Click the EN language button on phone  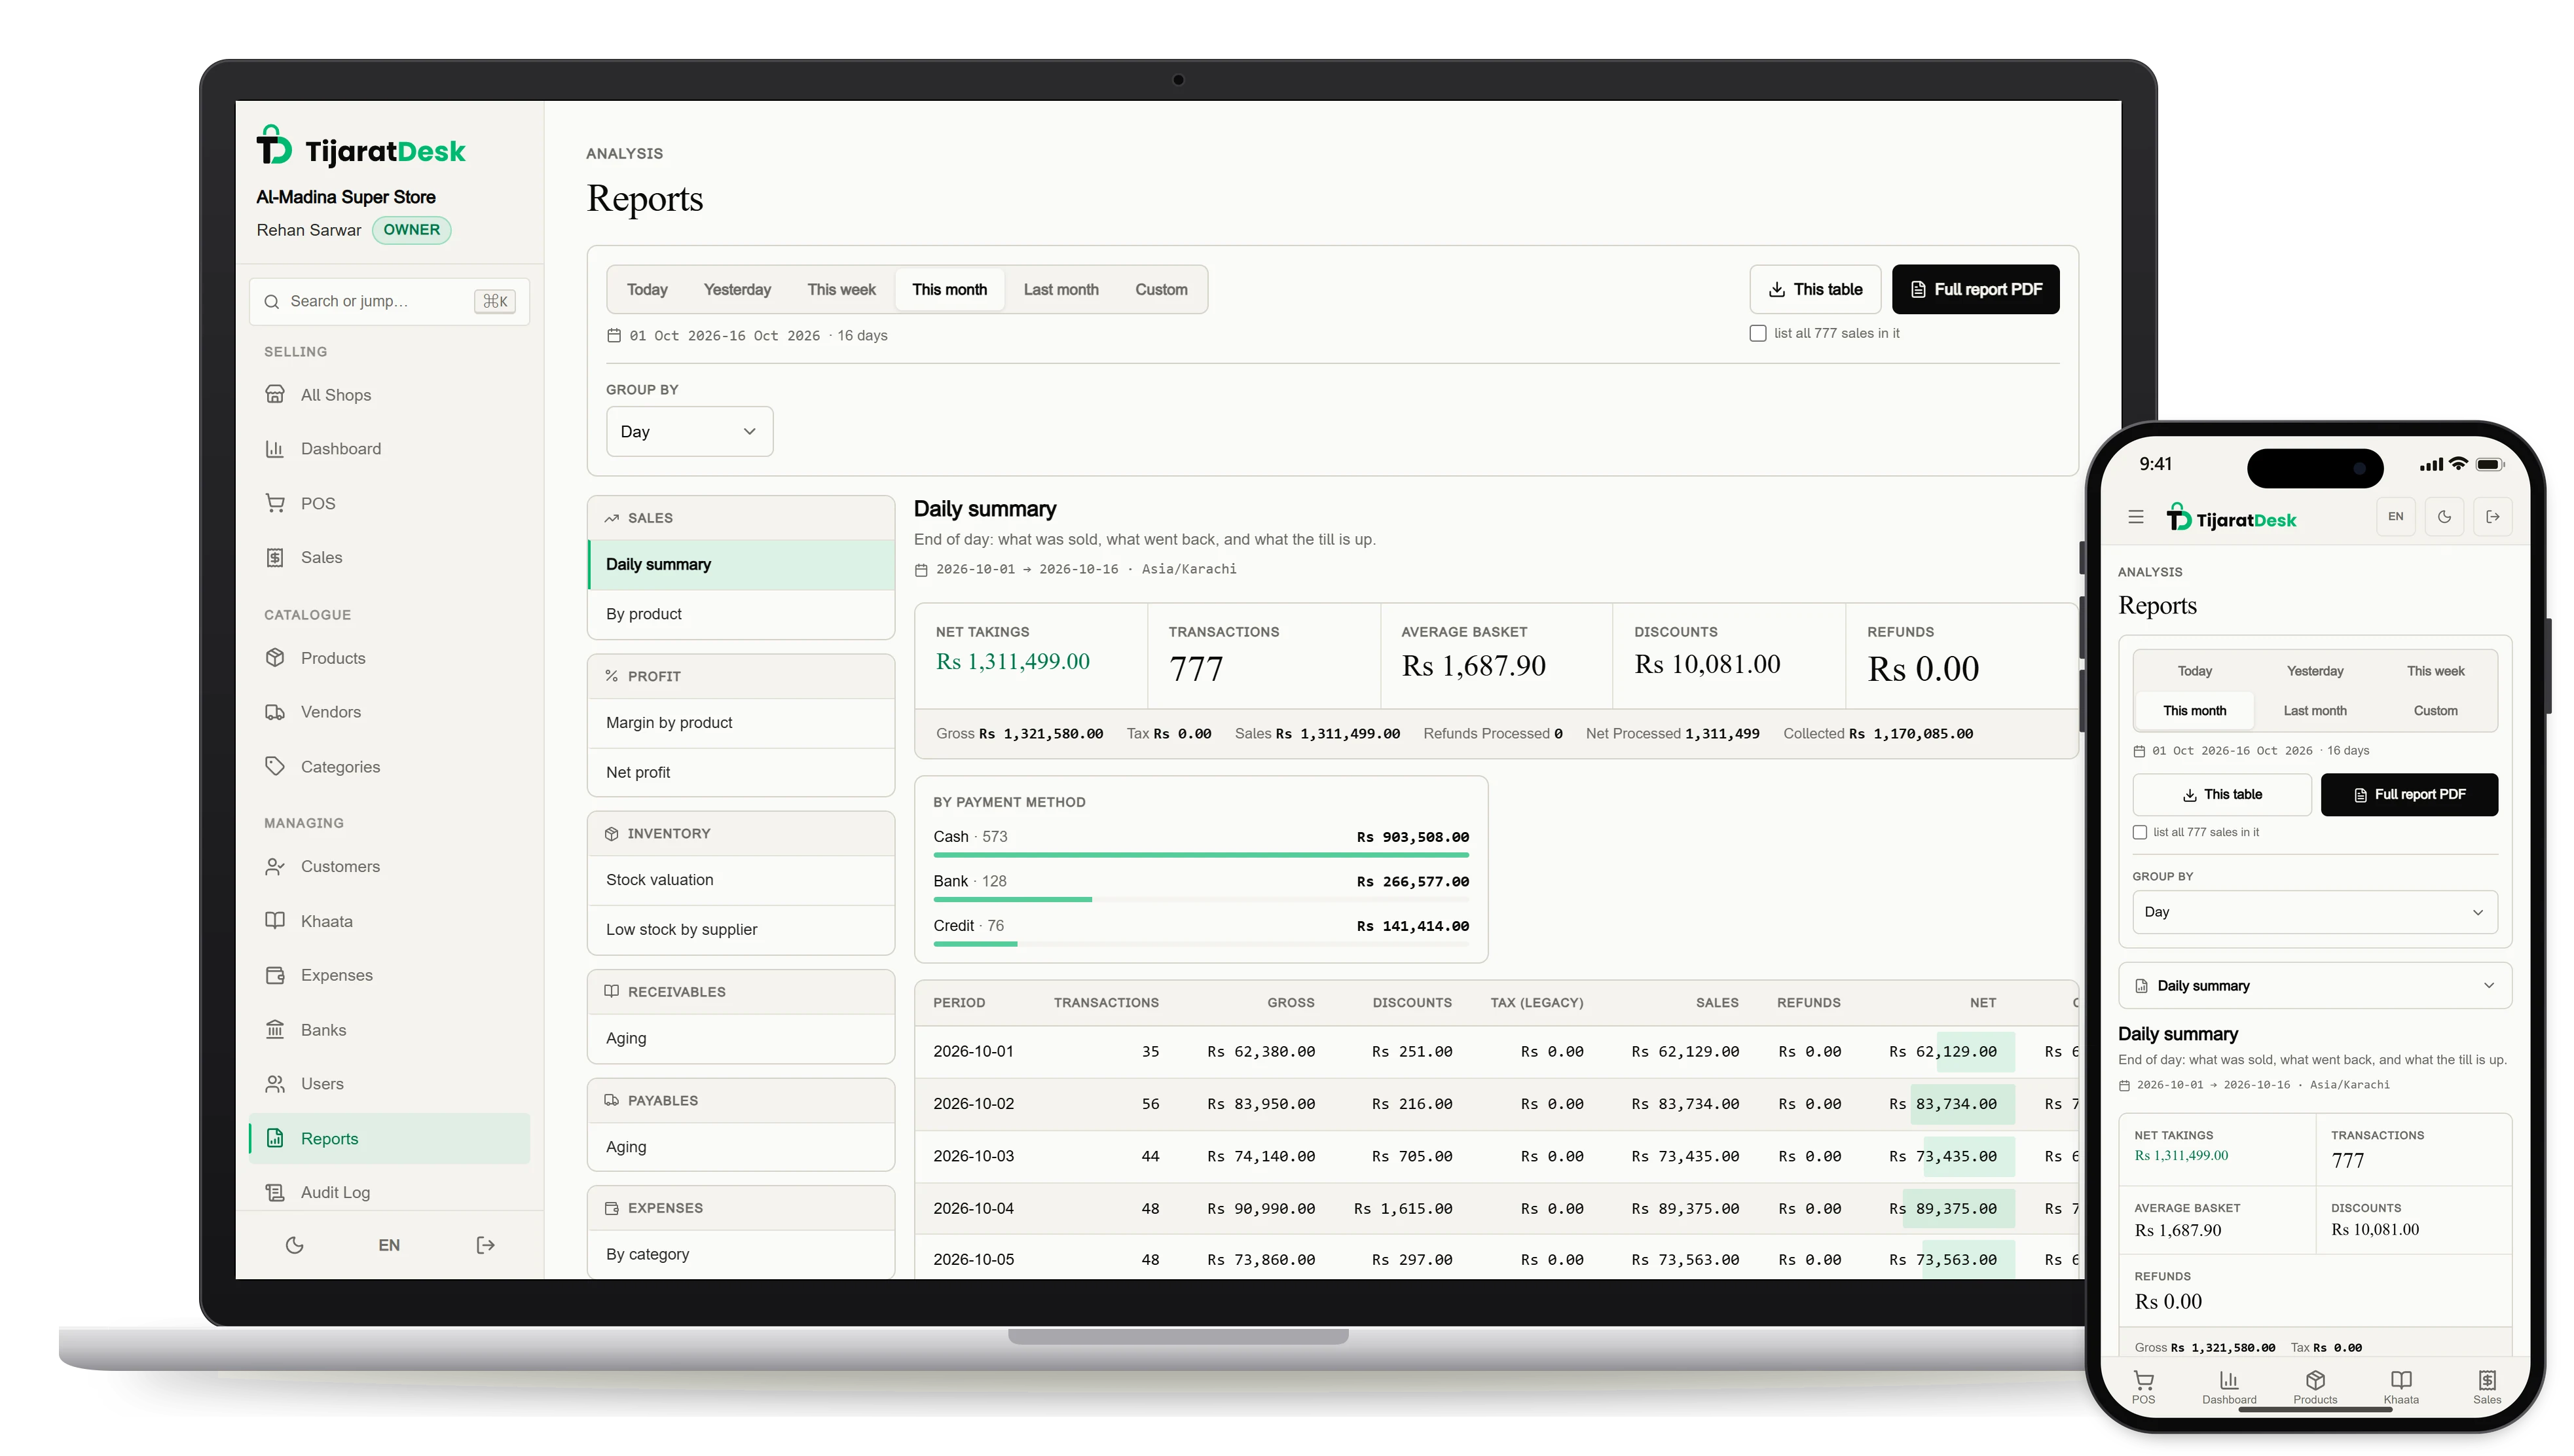click(2396, 517)
